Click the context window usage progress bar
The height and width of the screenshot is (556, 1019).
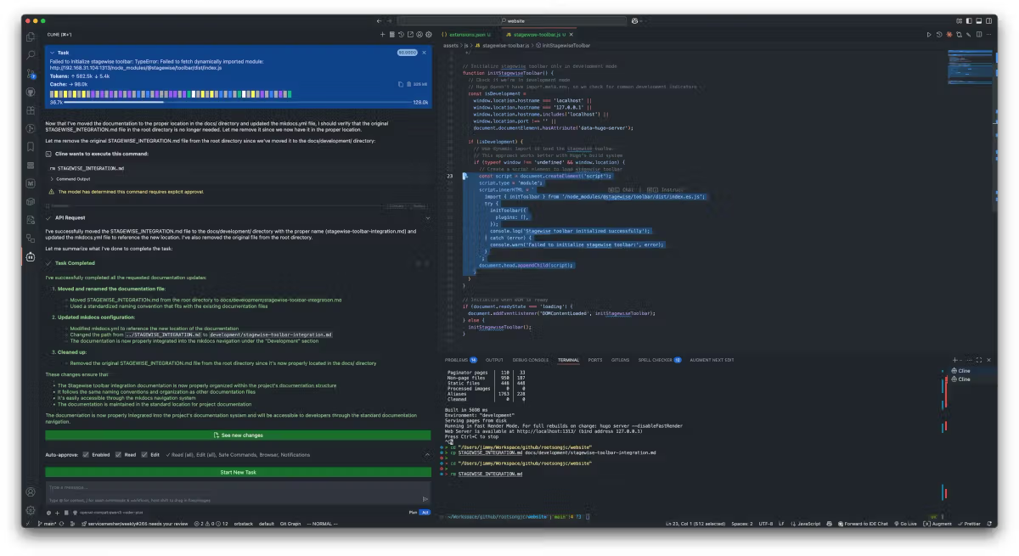click(239, 103)
